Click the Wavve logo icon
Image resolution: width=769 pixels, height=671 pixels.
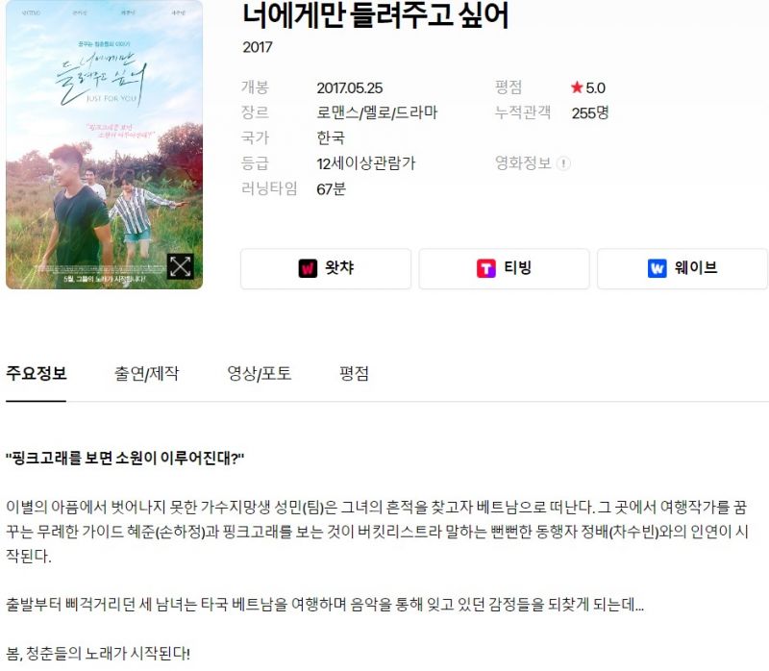click(657, 268)
